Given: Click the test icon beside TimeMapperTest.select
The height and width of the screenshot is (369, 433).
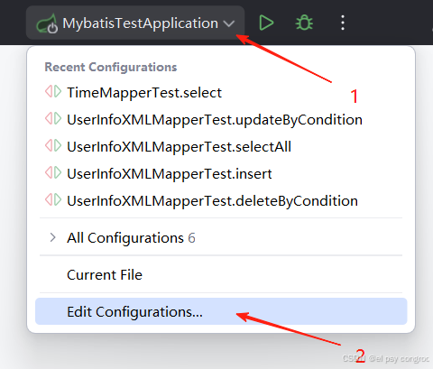Looking at the screenshot, I should point(53,91).
